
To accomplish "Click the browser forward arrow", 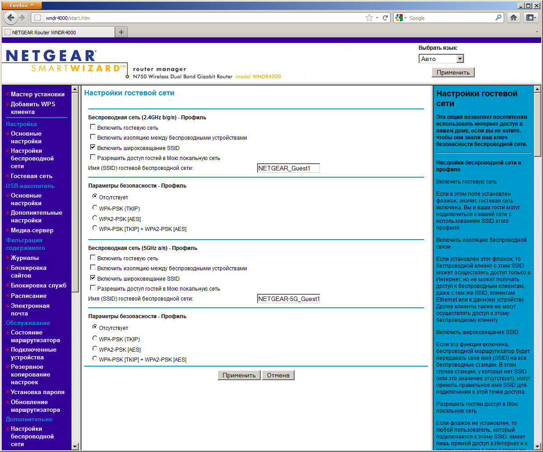I will [x=22, y=18].
